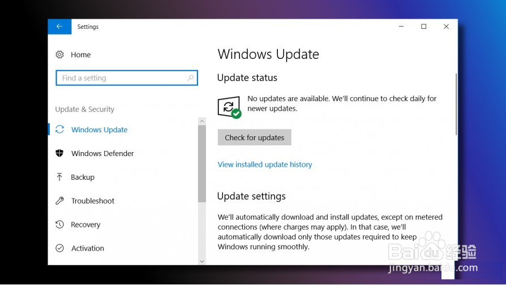The height and width of the screenshot is (285, 506).
Task: Open the Troubleshoot section
Action: [93, 201]
